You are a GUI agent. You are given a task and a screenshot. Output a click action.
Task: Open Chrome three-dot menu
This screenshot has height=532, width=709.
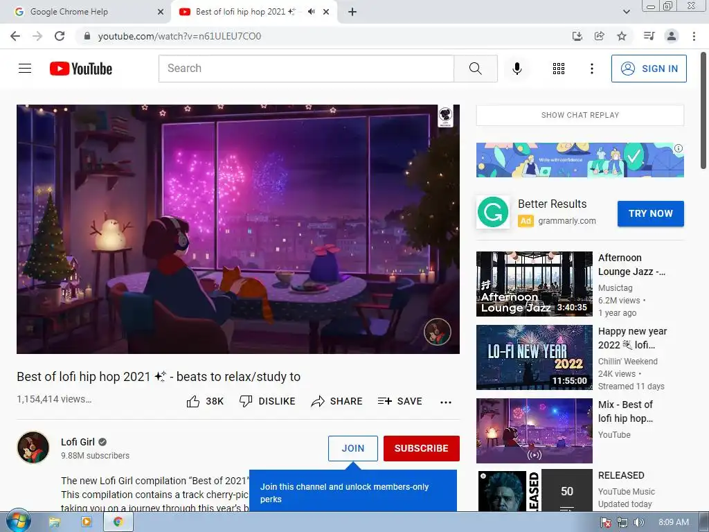pyautogui.click(x=694, y=36)
